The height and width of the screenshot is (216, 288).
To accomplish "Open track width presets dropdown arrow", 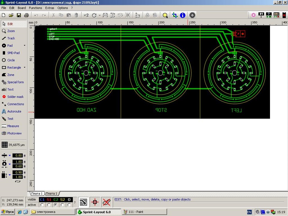I will tap(10, 156).
